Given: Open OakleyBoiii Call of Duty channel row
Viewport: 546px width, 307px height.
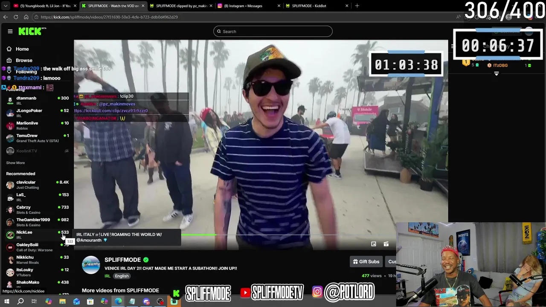Looking at the screenshot, I should coord(38,247).
